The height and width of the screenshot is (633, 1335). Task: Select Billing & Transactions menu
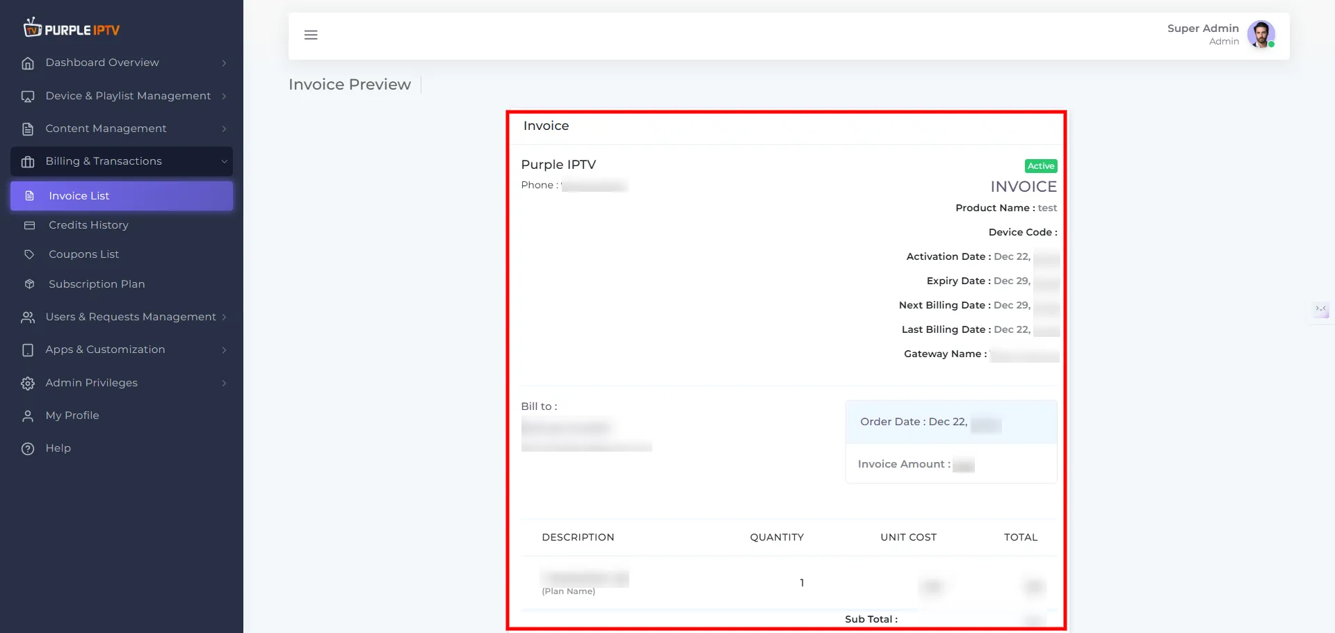122,161
